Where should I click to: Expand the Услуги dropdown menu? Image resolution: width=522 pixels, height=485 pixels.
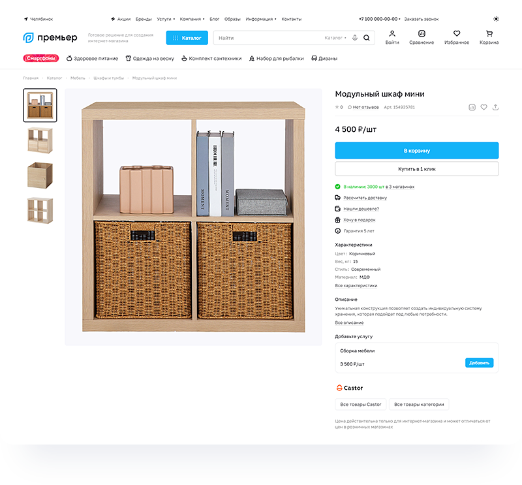point(166,19)
